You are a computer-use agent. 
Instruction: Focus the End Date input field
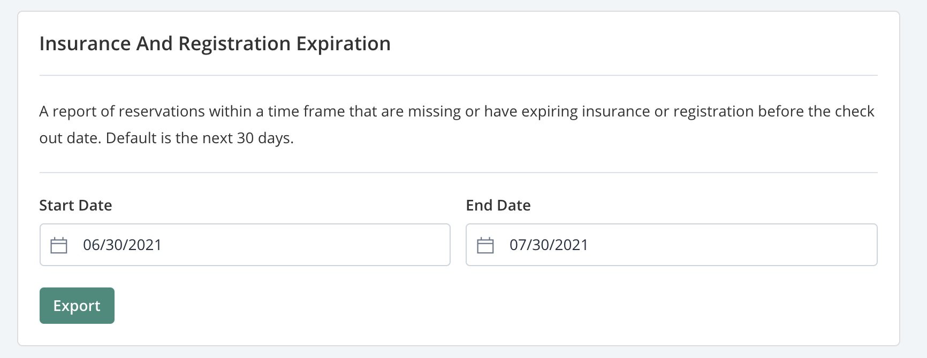[x=672, y=245]
